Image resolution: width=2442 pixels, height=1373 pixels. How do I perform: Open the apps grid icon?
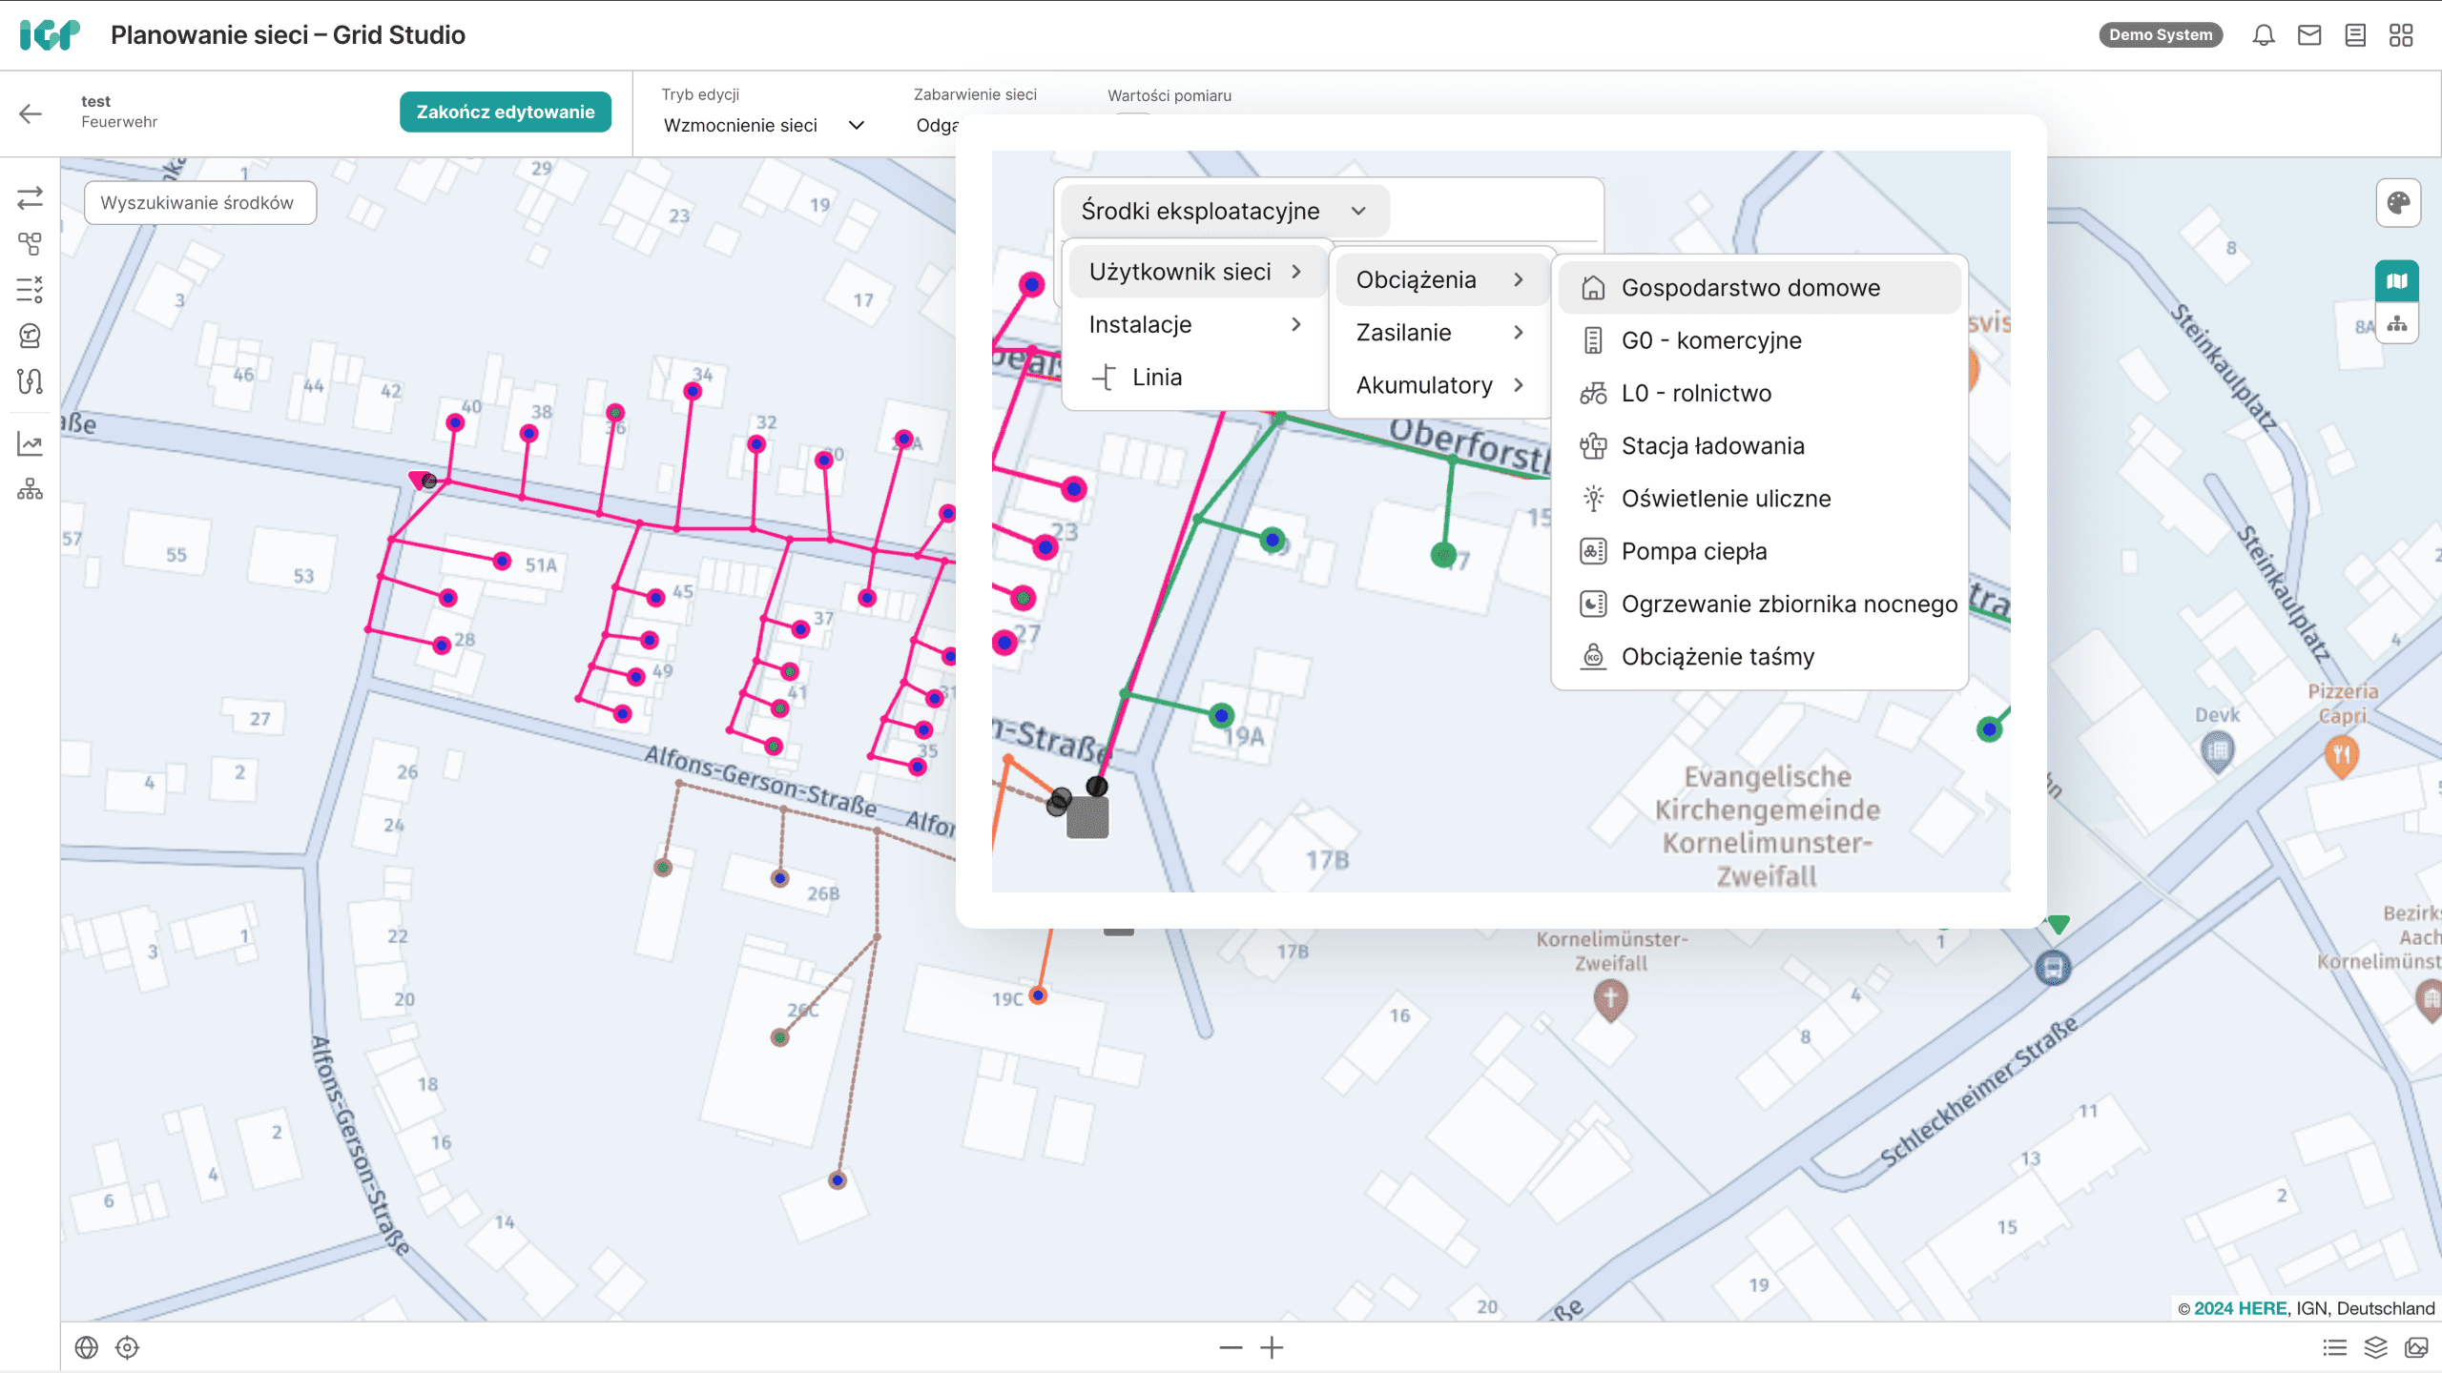[x=2401, y=35]
